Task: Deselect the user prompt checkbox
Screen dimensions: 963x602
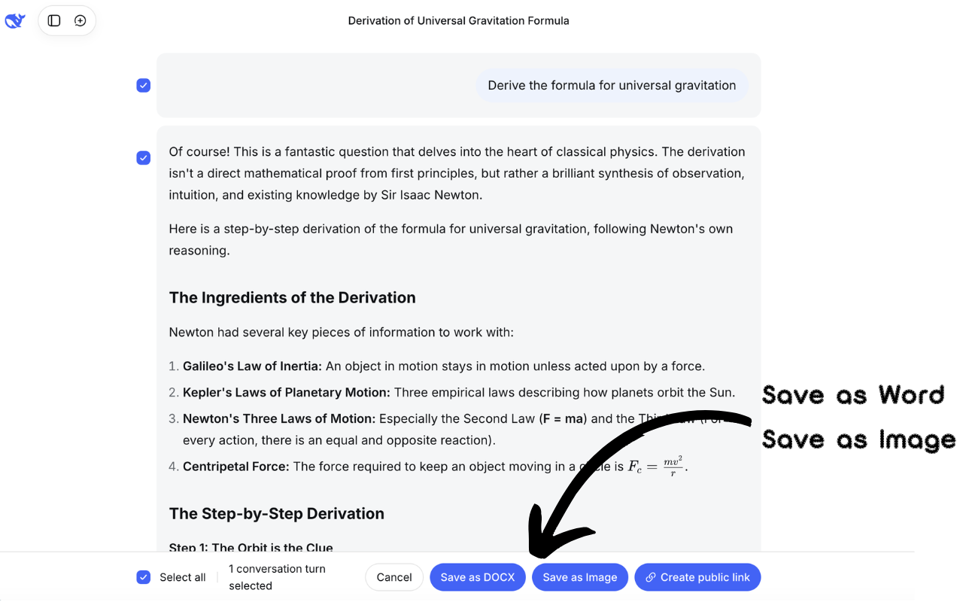Action: [143, 85]
